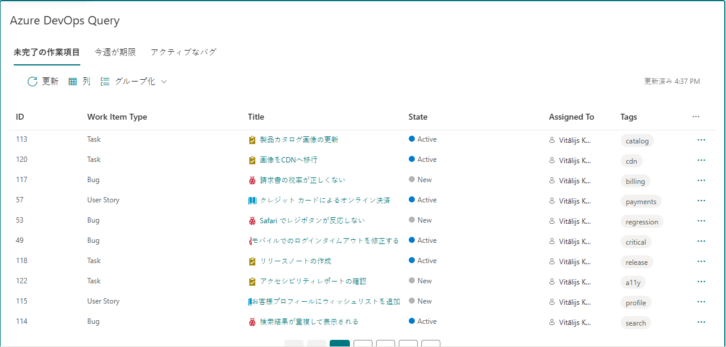Image resolution: width=726 pixels, height=347 pixels.
Task: Switch to the アクティブなバグ tab
Action: point(183,52)
